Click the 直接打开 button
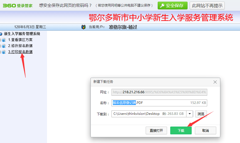Viewport: 240px width, 143px height. [x=156, y=130]
